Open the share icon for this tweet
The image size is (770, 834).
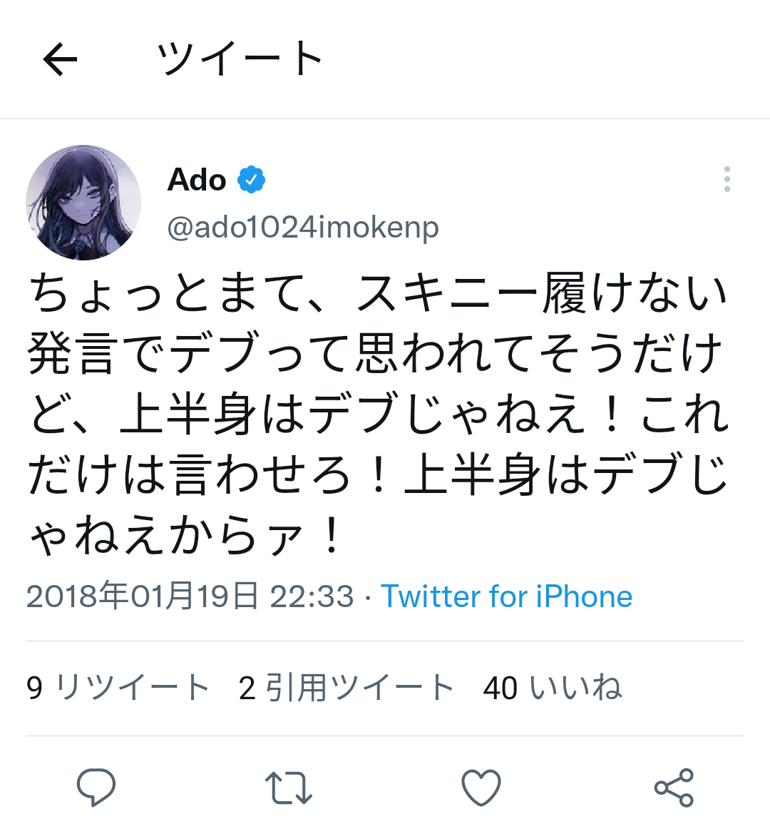(674, 788)
